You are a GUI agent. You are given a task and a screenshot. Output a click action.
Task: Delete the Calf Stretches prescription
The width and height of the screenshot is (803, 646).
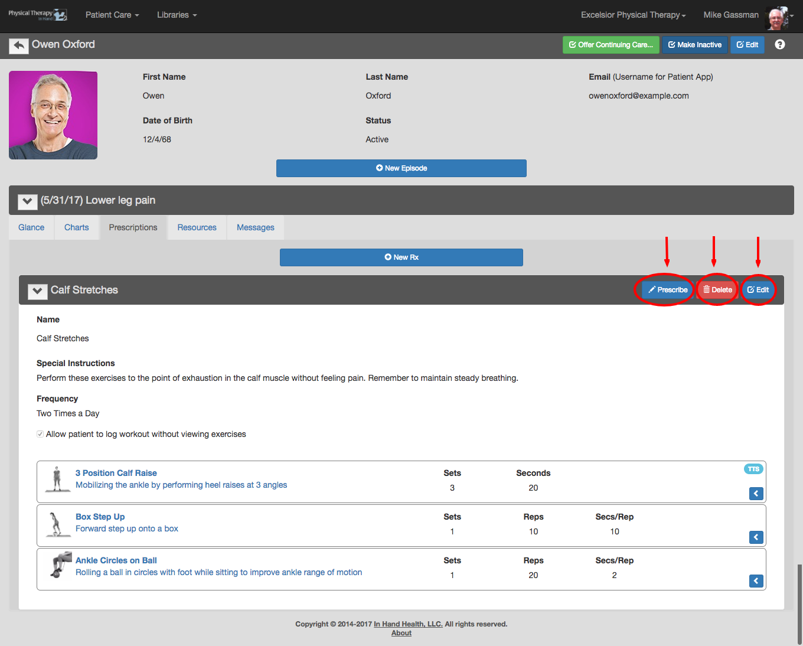[717, 290]
